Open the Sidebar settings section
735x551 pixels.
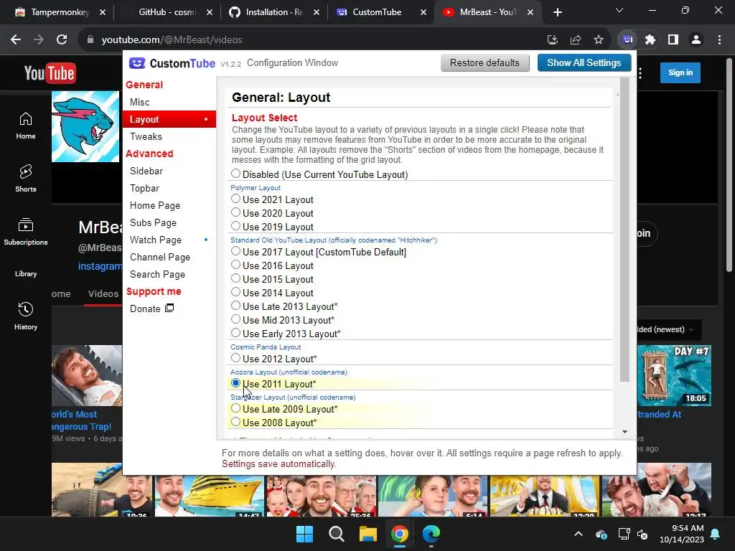point(169,171)
